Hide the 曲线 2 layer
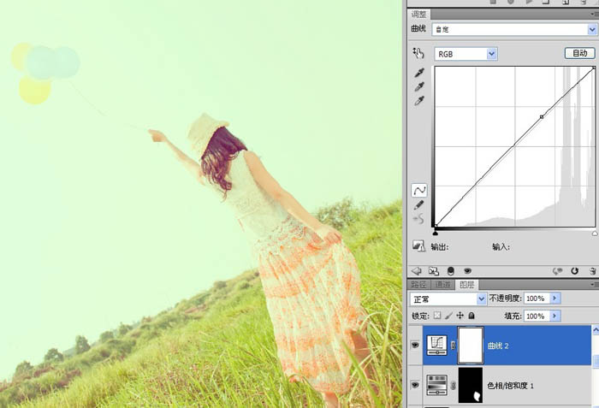This screenshot has width=599, height=408. (x=415, y=346)
